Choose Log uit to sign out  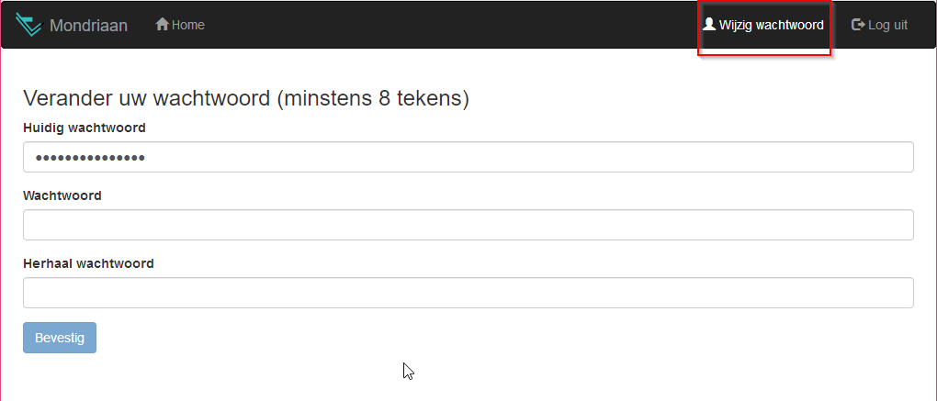[x=879, y=25]
